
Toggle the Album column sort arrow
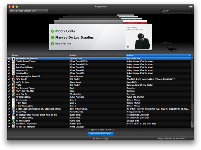(190, 55)
